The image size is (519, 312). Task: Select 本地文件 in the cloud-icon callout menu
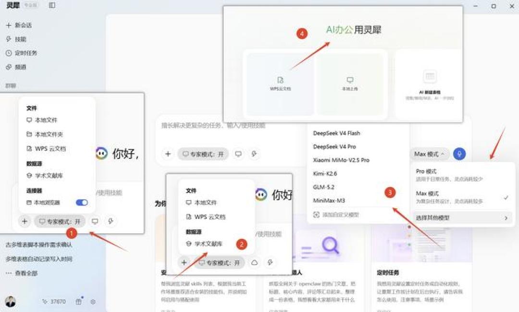[x=201, y=202]
